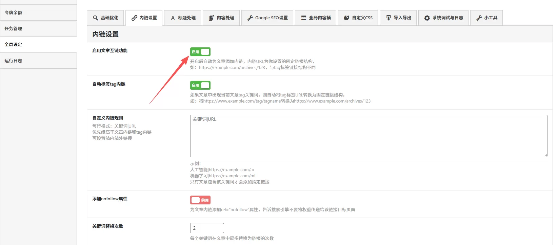Click the gear icon on 系统调试与日志 tab

(x=427, y=18)
